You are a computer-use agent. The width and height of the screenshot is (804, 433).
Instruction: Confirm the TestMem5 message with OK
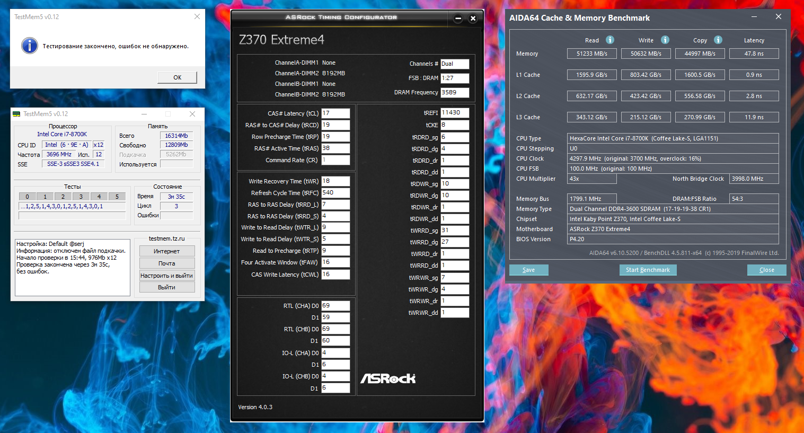click(178, 77)
